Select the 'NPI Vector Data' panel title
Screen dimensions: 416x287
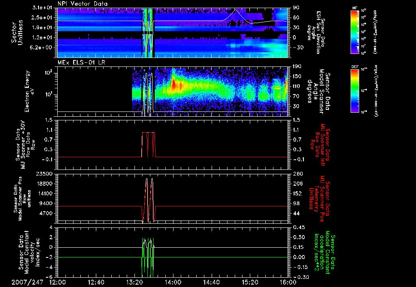[82, 4]
